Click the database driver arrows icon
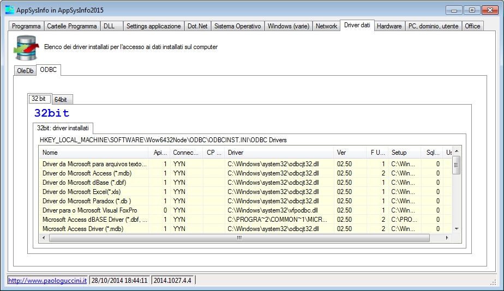 pyautogui.click(x=26, y=48)
